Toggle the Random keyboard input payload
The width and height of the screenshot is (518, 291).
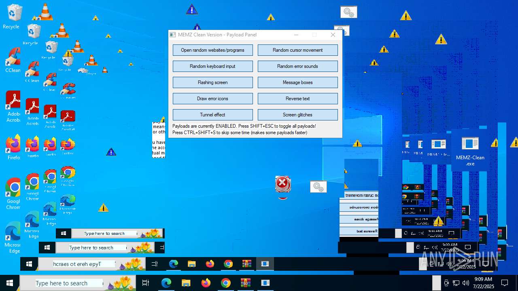212,66
